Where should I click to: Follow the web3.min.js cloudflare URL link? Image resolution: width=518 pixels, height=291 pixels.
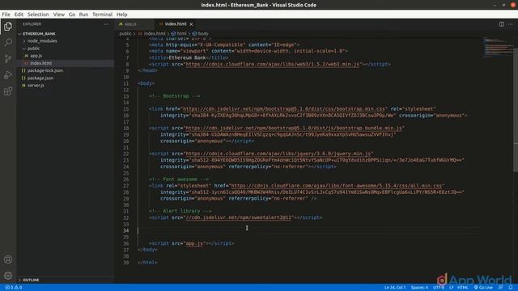273,64
